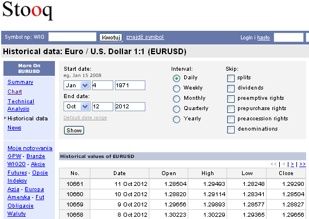Click the Stooq logo
309x219 pixels.
tap(27, 10)
